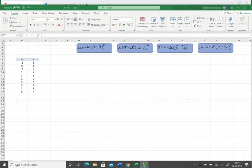Image resolution: width=252 pixels, height=168 pixels.
Task: Click the Format Painter tool
Action: [x=19, y=26]
